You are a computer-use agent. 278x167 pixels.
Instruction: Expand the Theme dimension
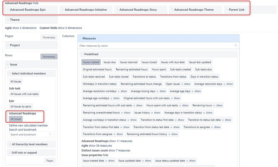(9, 20)
